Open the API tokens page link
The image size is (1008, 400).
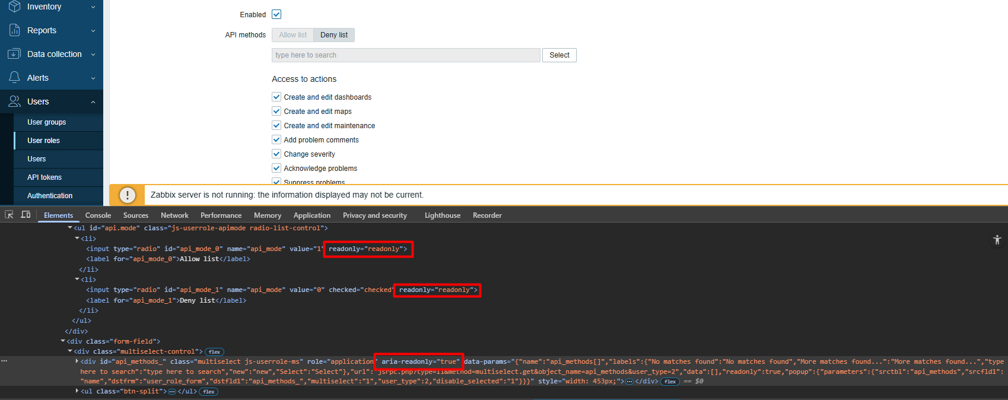point(44,177)
